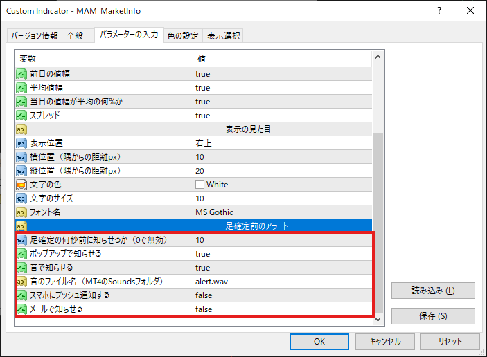Screen dimensions: 487x357
Task: Click the 123 icon beside 縦位置
Action: [x=21, y=171]
